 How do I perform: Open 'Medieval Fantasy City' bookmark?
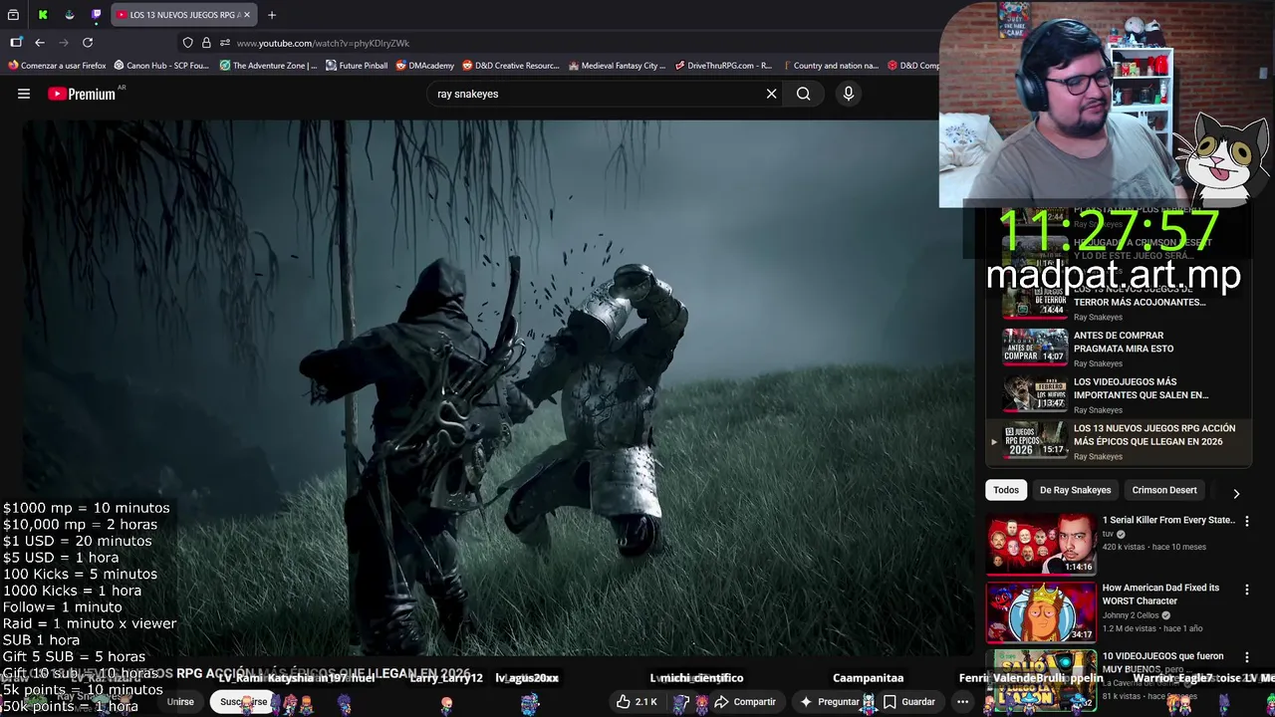[617, 66]
